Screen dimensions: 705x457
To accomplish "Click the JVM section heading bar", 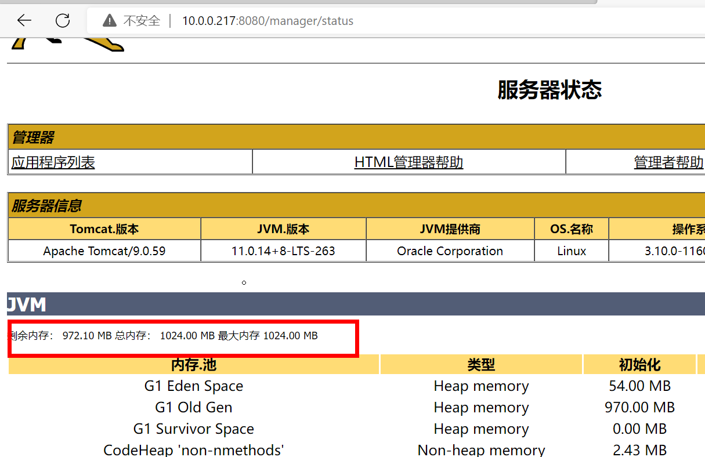I will [356, 304].
